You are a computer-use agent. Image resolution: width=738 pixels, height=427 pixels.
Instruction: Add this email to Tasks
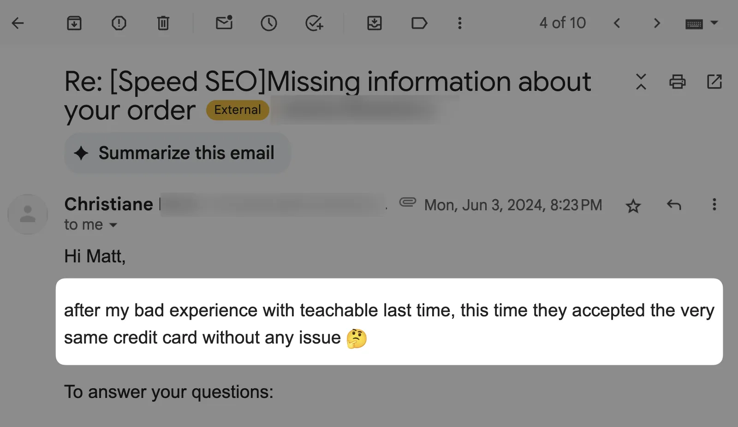tap(314, 23)
